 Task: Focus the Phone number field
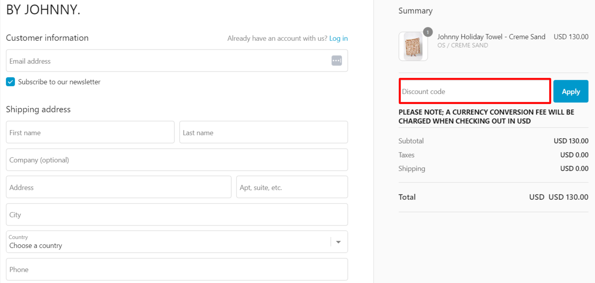tap(177, 269)
